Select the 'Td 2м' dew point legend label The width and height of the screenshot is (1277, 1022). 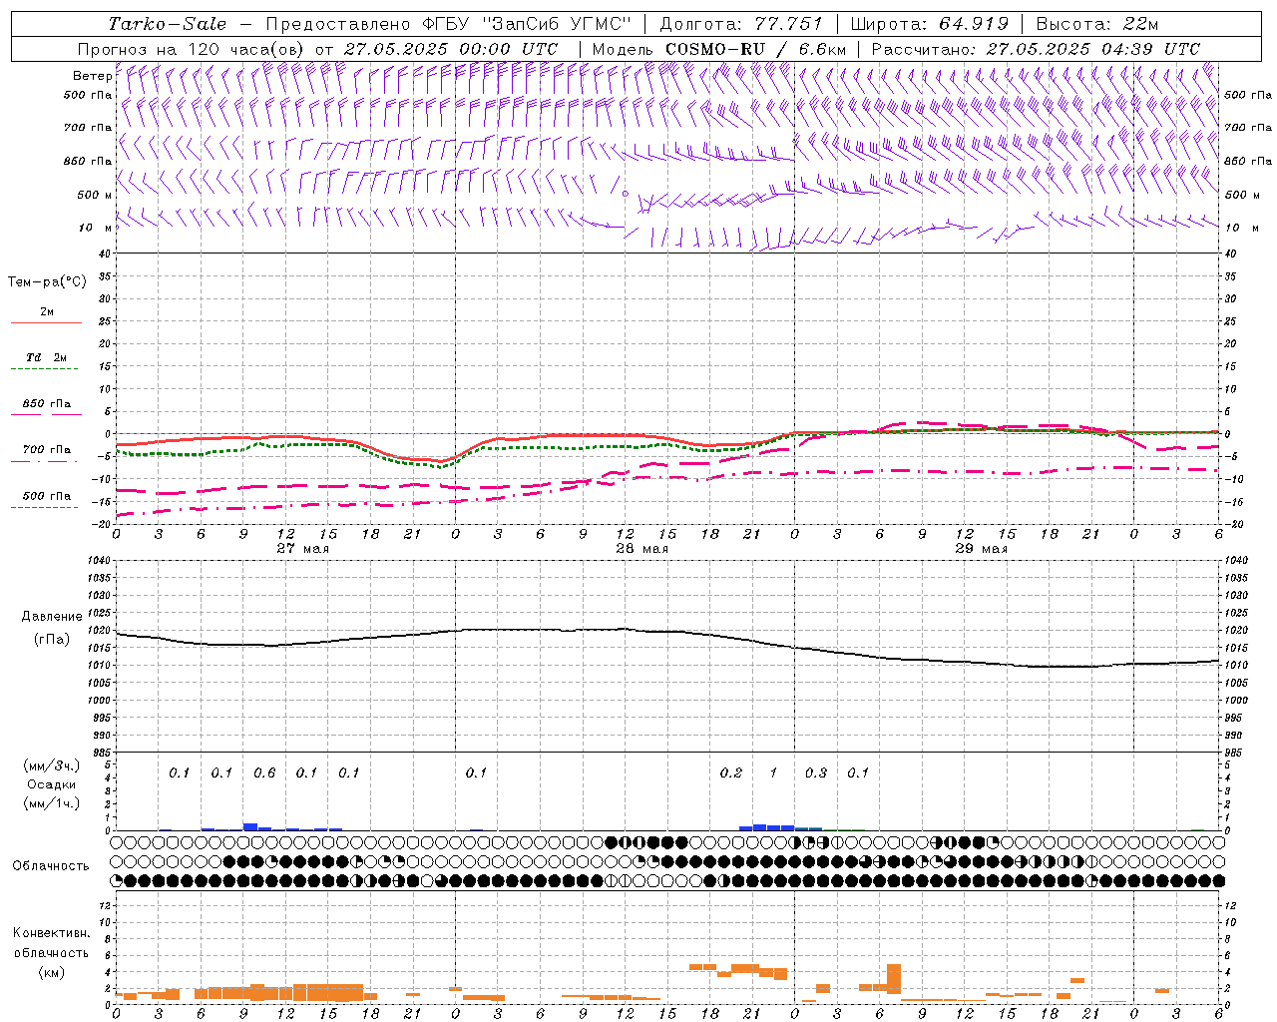(x=47, y=357)
